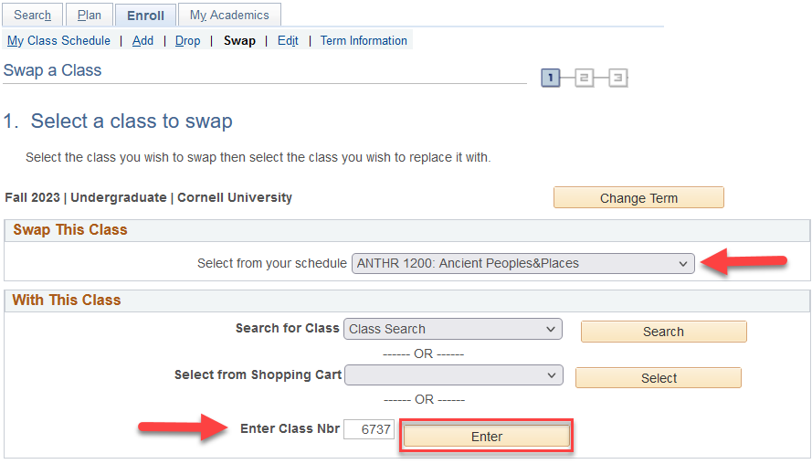
Task: Expand the Select from your schedule dropdown
Action: point(523,264)
